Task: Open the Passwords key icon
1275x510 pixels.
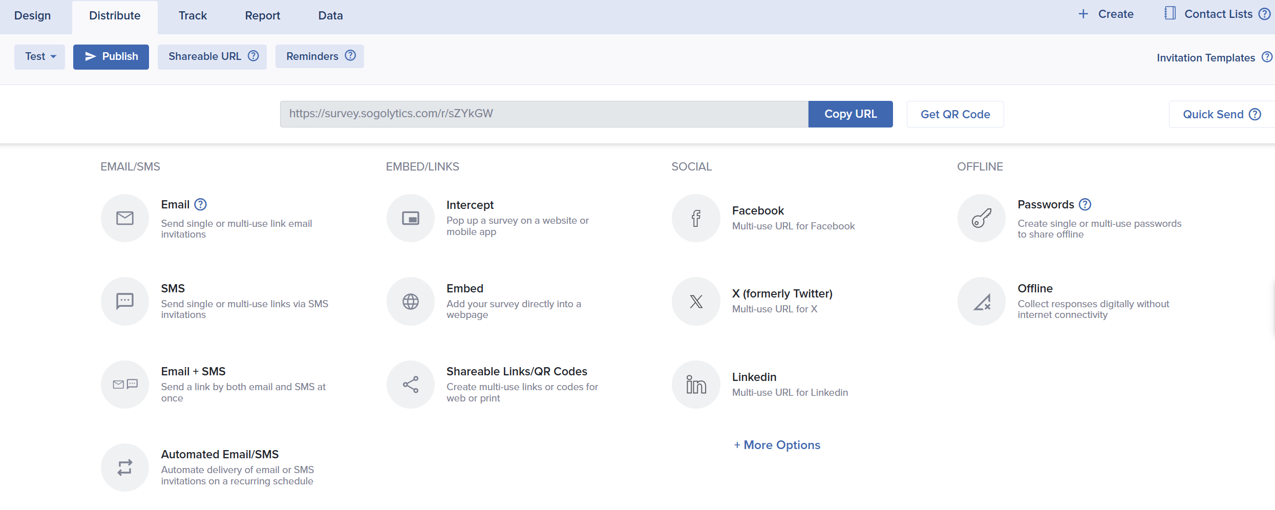Action: point(981,218)
